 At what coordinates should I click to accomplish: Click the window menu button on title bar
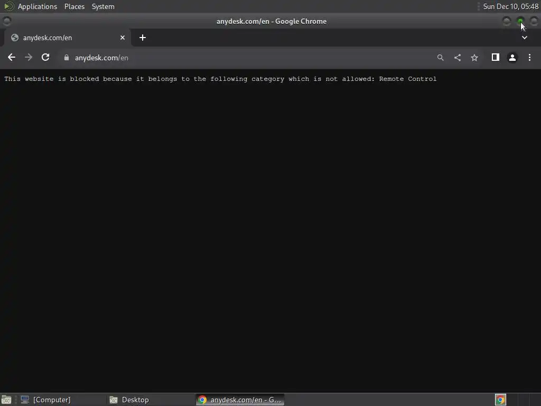click(x=7, y=21)
